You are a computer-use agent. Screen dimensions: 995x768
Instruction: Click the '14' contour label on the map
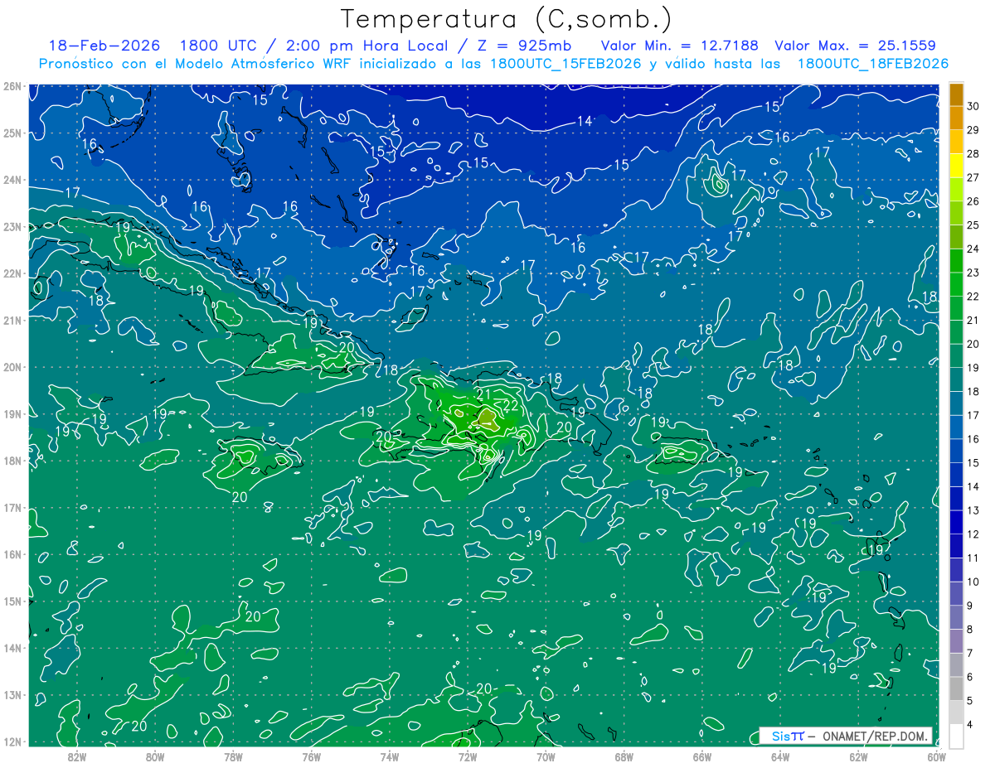(x=584, y=121)
